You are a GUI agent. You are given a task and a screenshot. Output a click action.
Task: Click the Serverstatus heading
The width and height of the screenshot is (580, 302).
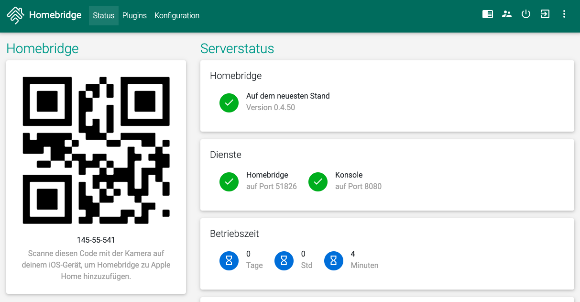pyautogui.click(x=237, y=49)
